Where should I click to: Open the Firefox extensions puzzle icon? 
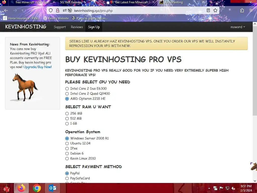pos(242,11)
